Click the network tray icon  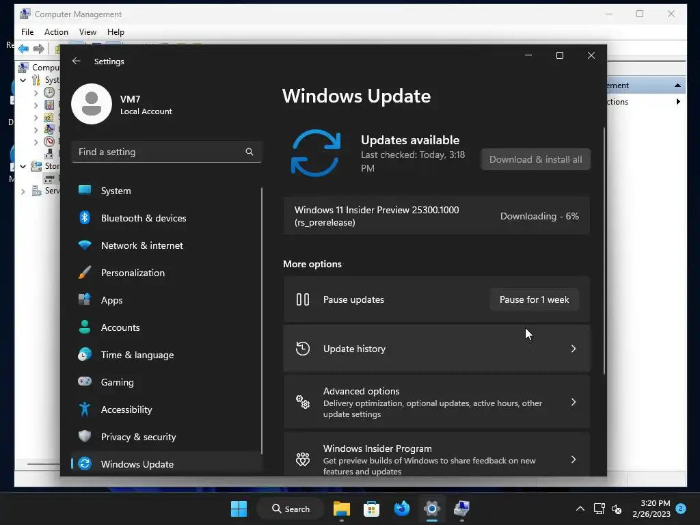599,509
